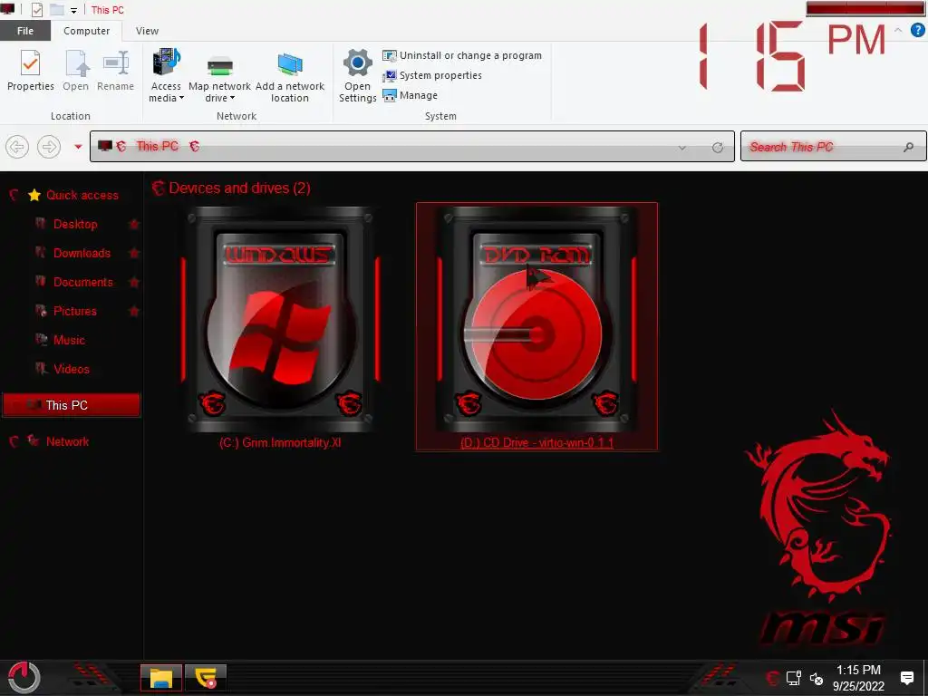Screen dimensions: 928x696
Task: Open the File menu tab
Action: (24, 31)
